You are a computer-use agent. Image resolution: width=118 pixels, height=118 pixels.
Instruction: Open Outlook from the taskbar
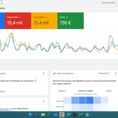(x=56, y=115)
